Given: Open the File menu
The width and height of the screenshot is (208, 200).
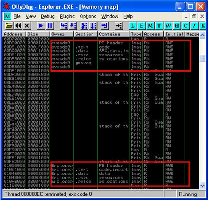Looking at the screenshot, I should pyautogui.click(x=17, y=17).
